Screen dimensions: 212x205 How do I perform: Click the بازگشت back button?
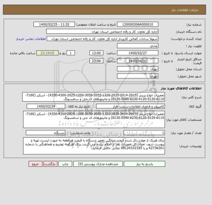(50, 164)
